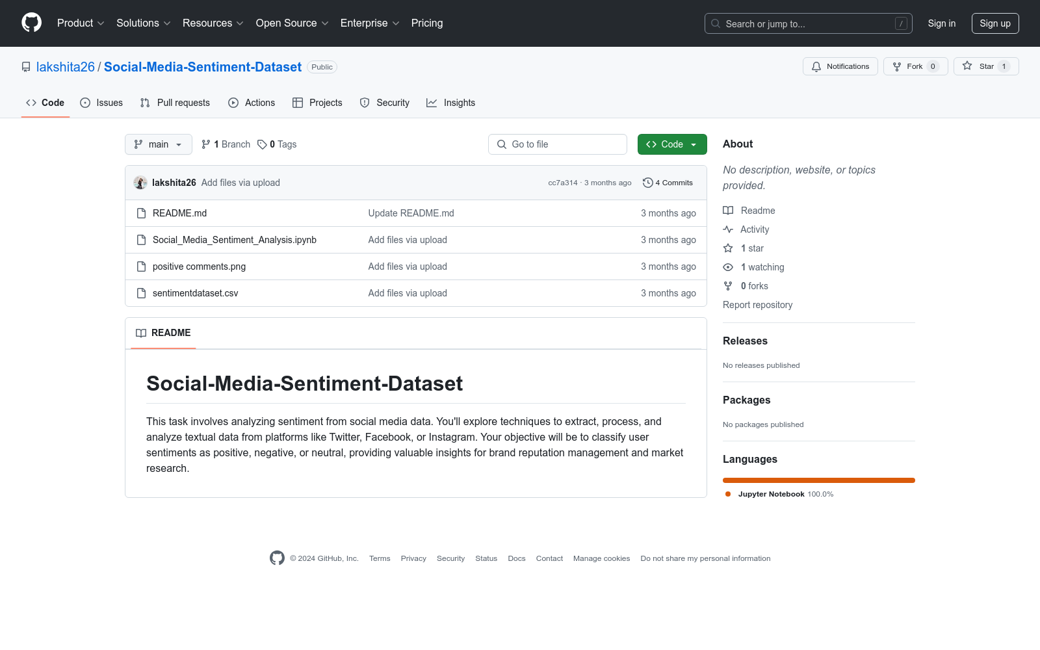The height and width of the screenshot is (650, 1040).
Task: Click the GitHub logo in the footer
Action: (x=277, y=558)
